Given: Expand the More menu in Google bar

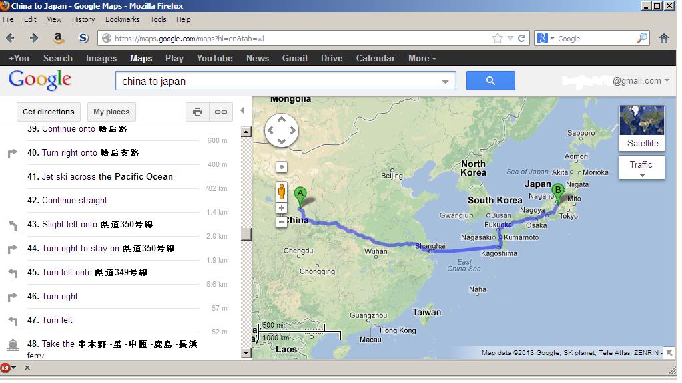Looking at the screenshot, I should coord(422,59).
